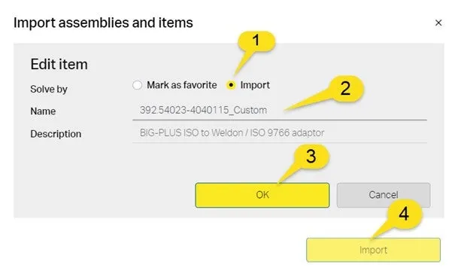Click the Solve by label
455x274 pixels.
49,90
